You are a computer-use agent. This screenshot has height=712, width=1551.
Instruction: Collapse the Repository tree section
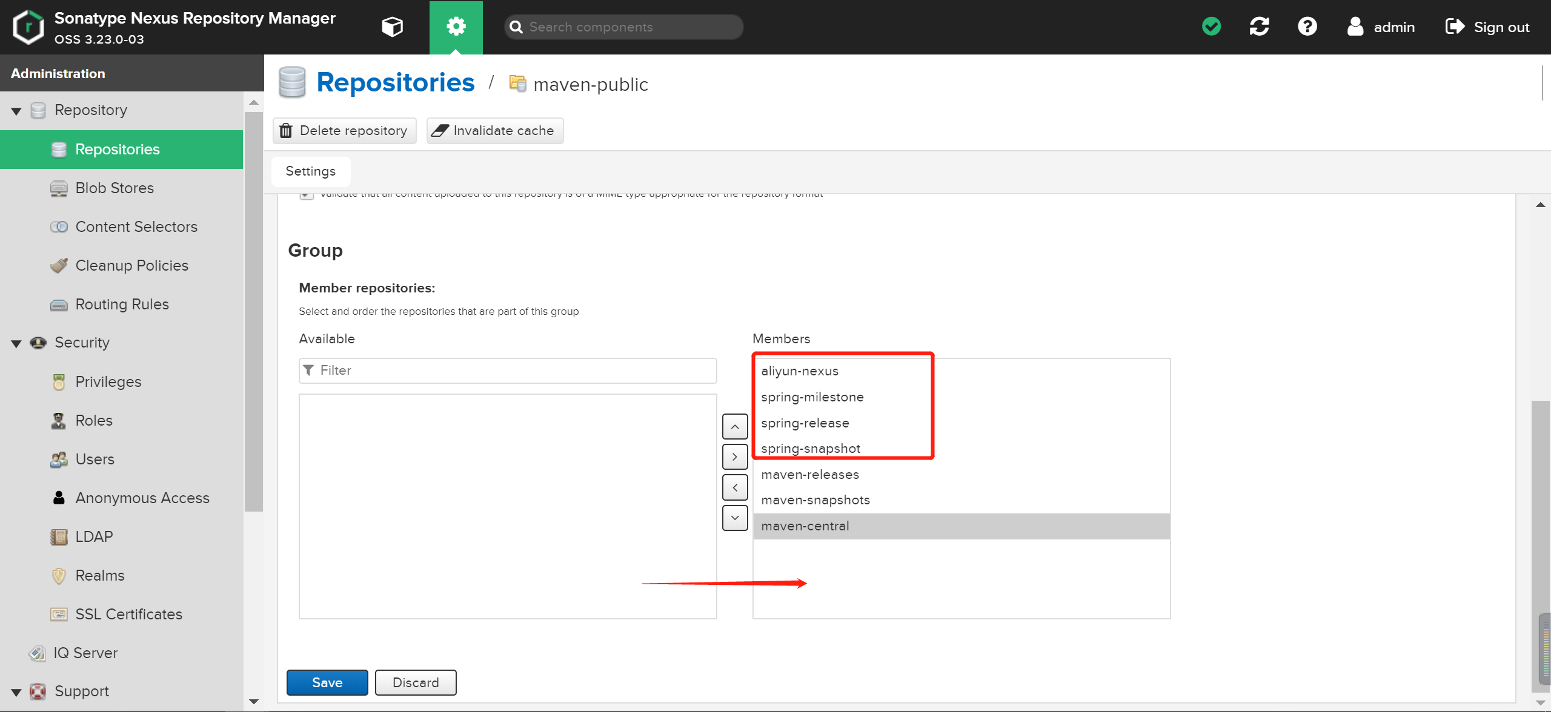pyautogui.click(x=16, y=111)
